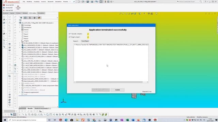Click the Open document folder icon
This screenshot has height=122, width=218.
pyautogui.click(x=83, y=2)
